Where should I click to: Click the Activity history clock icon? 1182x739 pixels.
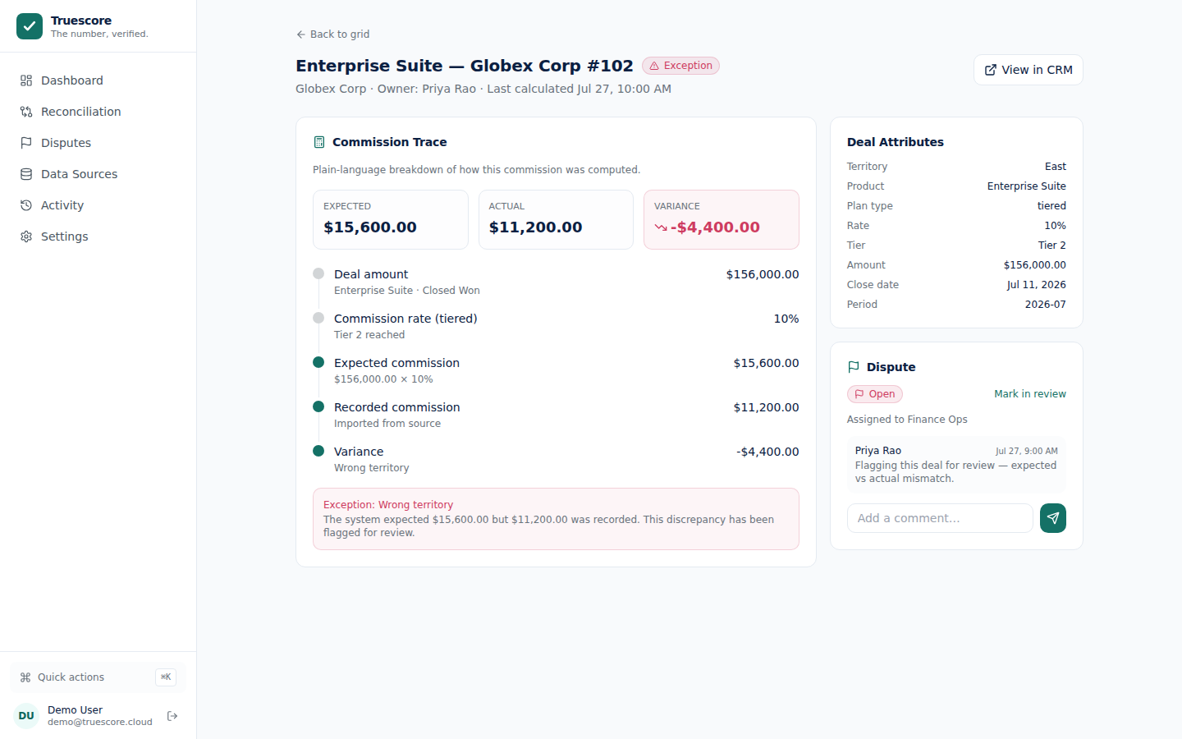point(26,205)
